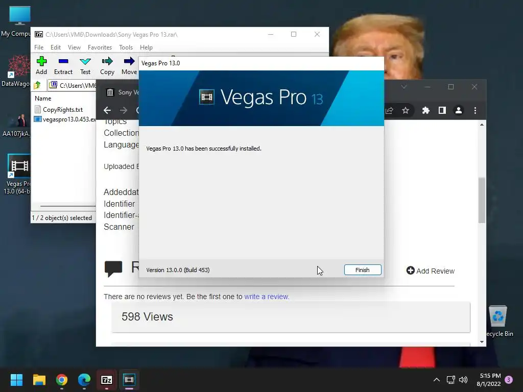Open Google Chrome from the taskbar
Screen dimensions: 523x392
(62, 380)
